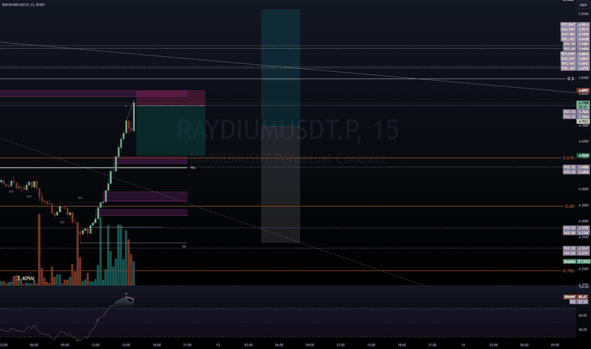Click the 3.409M volume value label
Viewport: 591px width, 349px height.
pyautogui.click(x=25, y=279)
